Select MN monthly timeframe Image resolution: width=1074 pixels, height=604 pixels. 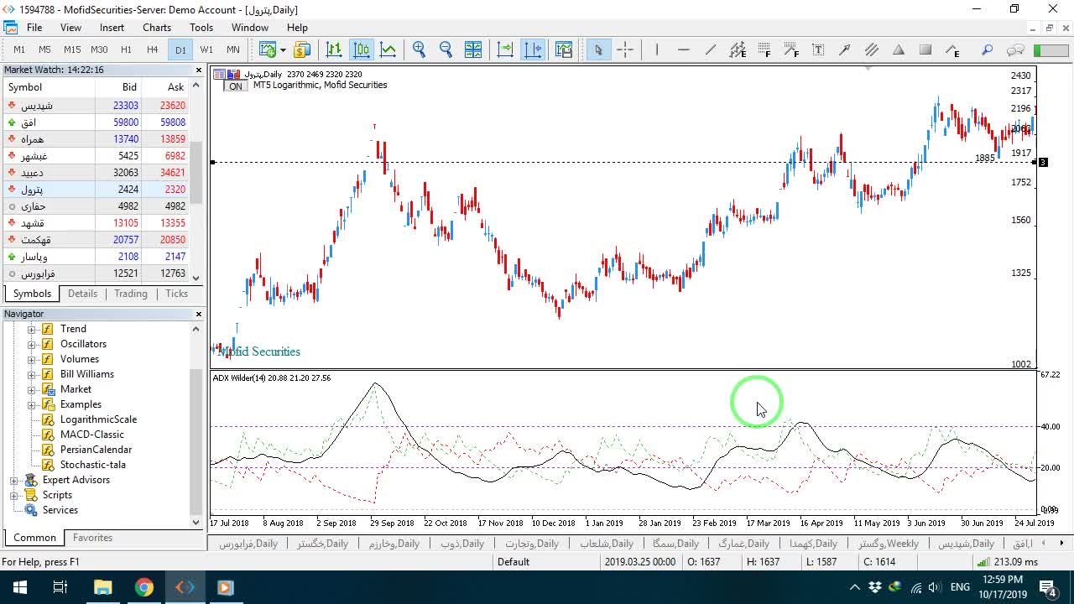pos(233,49)
